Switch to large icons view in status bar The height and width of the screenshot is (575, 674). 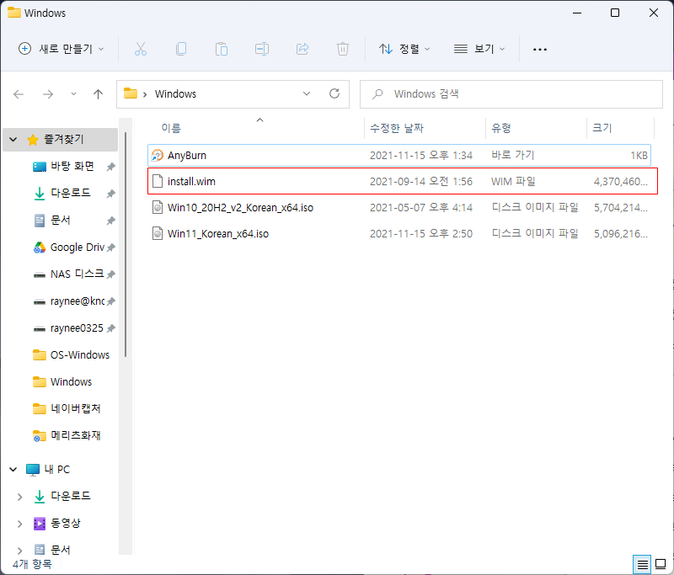click(x=661, y=564)
